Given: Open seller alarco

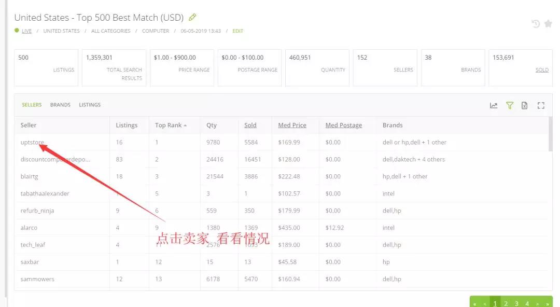Looking at the screenshot, I should 29,228.
